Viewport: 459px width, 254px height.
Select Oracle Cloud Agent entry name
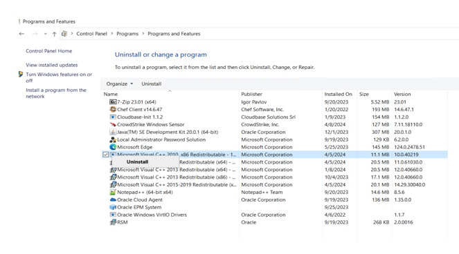[x=140, y=200]
